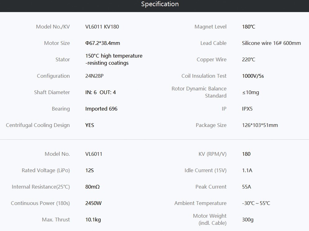Select the VL6011 KV180 model value
Screen dimensions: 309x231
click(x=102, y=27)
